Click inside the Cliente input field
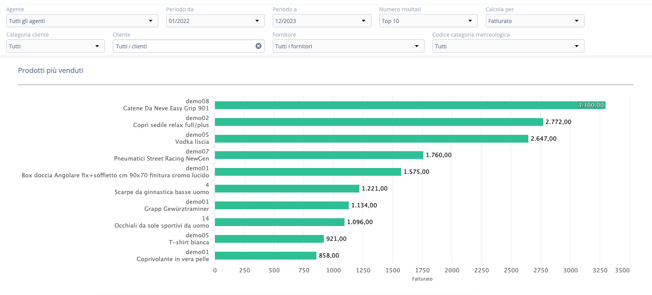Screen dimensions: 652x295 tap(183, 46)
